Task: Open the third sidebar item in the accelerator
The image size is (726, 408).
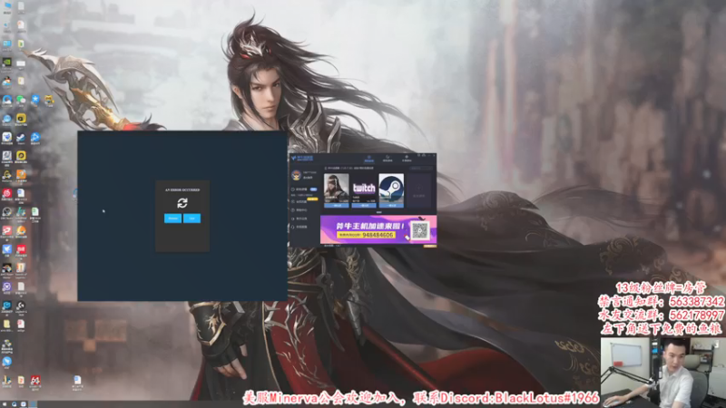Action: tap(301, 210)
